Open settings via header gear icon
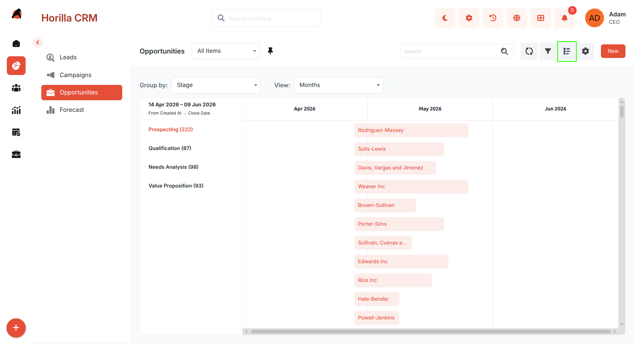 point(469,18)
